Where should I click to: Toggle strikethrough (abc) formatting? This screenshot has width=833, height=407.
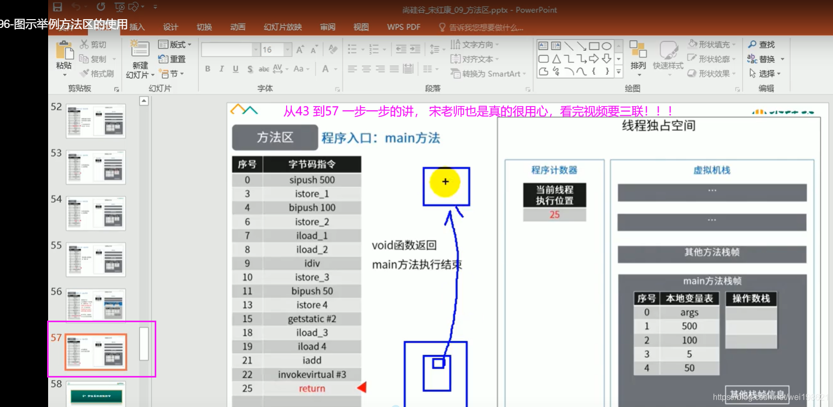click(264, 69)
